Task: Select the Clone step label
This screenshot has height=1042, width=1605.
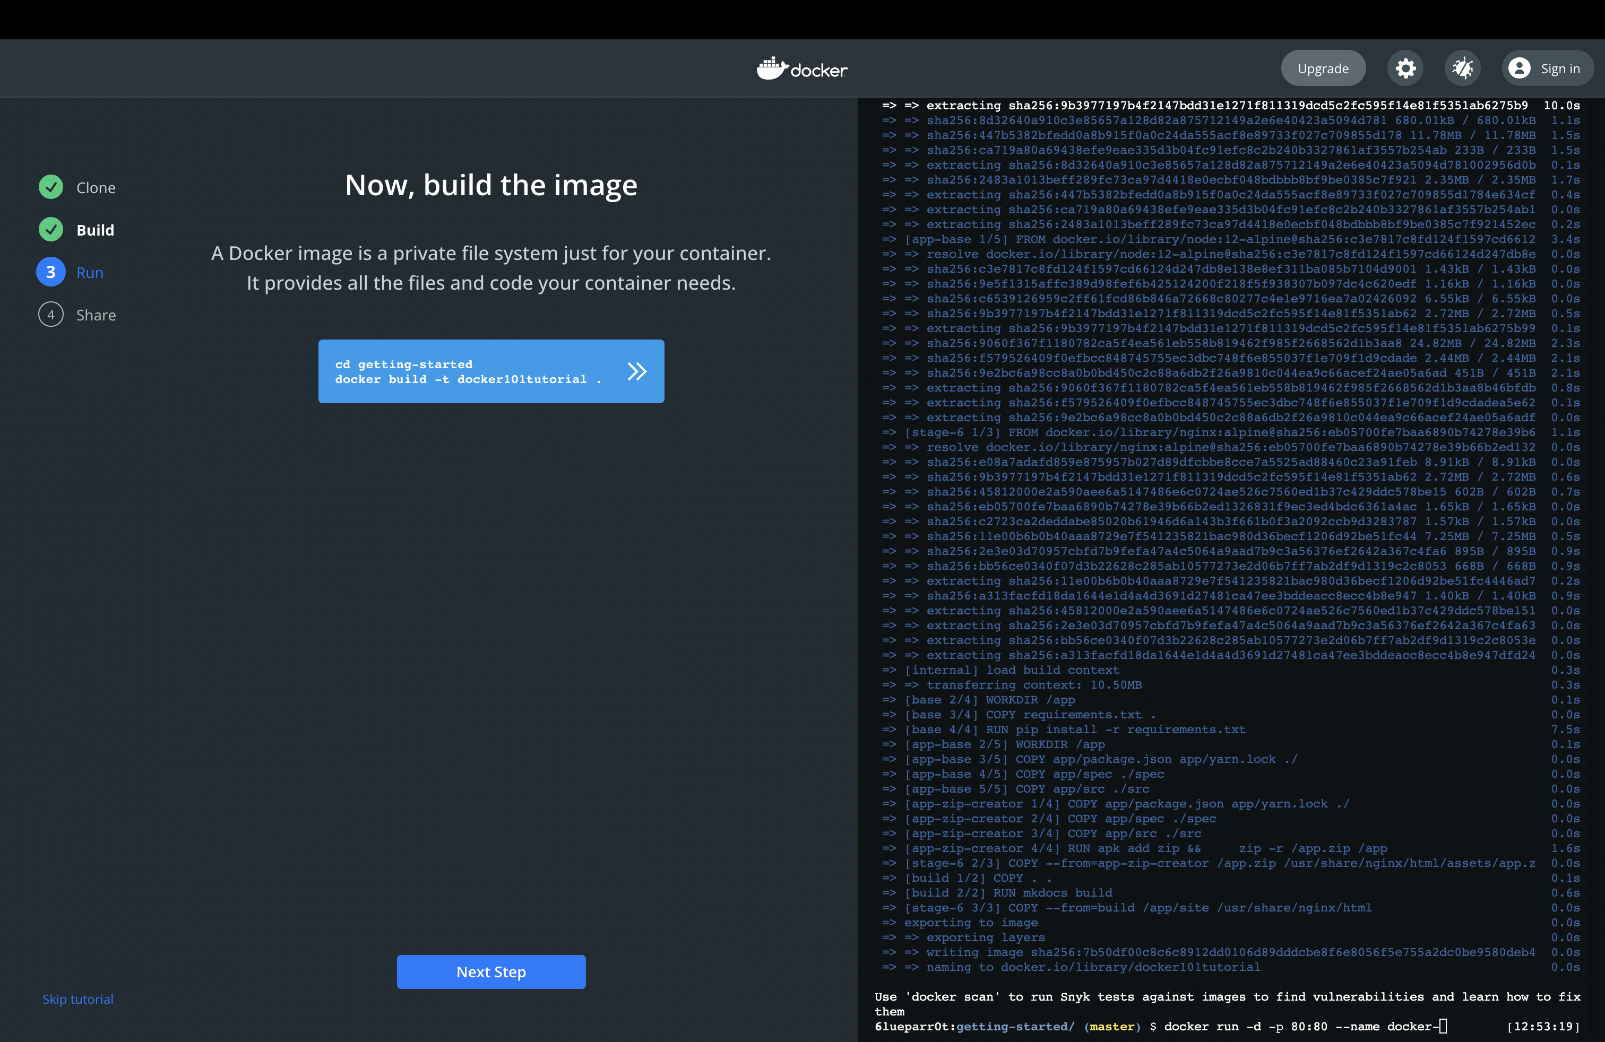Action: pyautogui.click(x=96, y=188)
